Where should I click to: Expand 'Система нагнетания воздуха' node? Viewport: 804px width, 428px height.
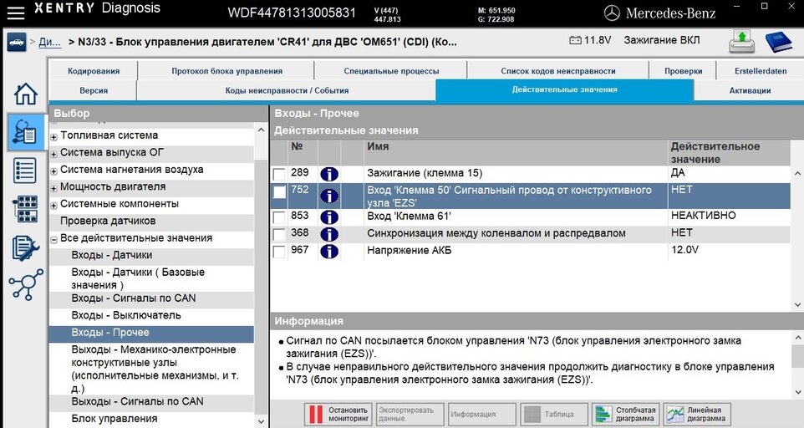coord(54,171)
